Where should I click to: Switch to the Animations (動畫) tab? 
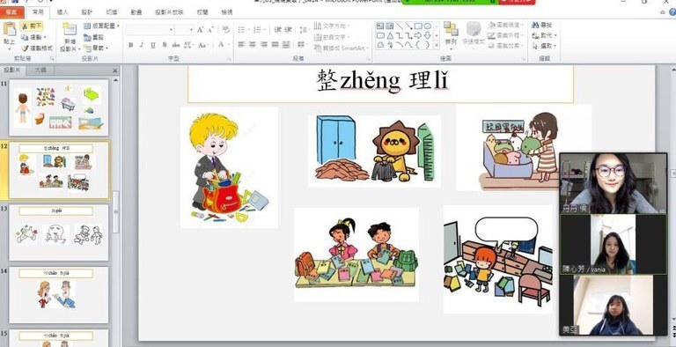click(x=136, y=12)
